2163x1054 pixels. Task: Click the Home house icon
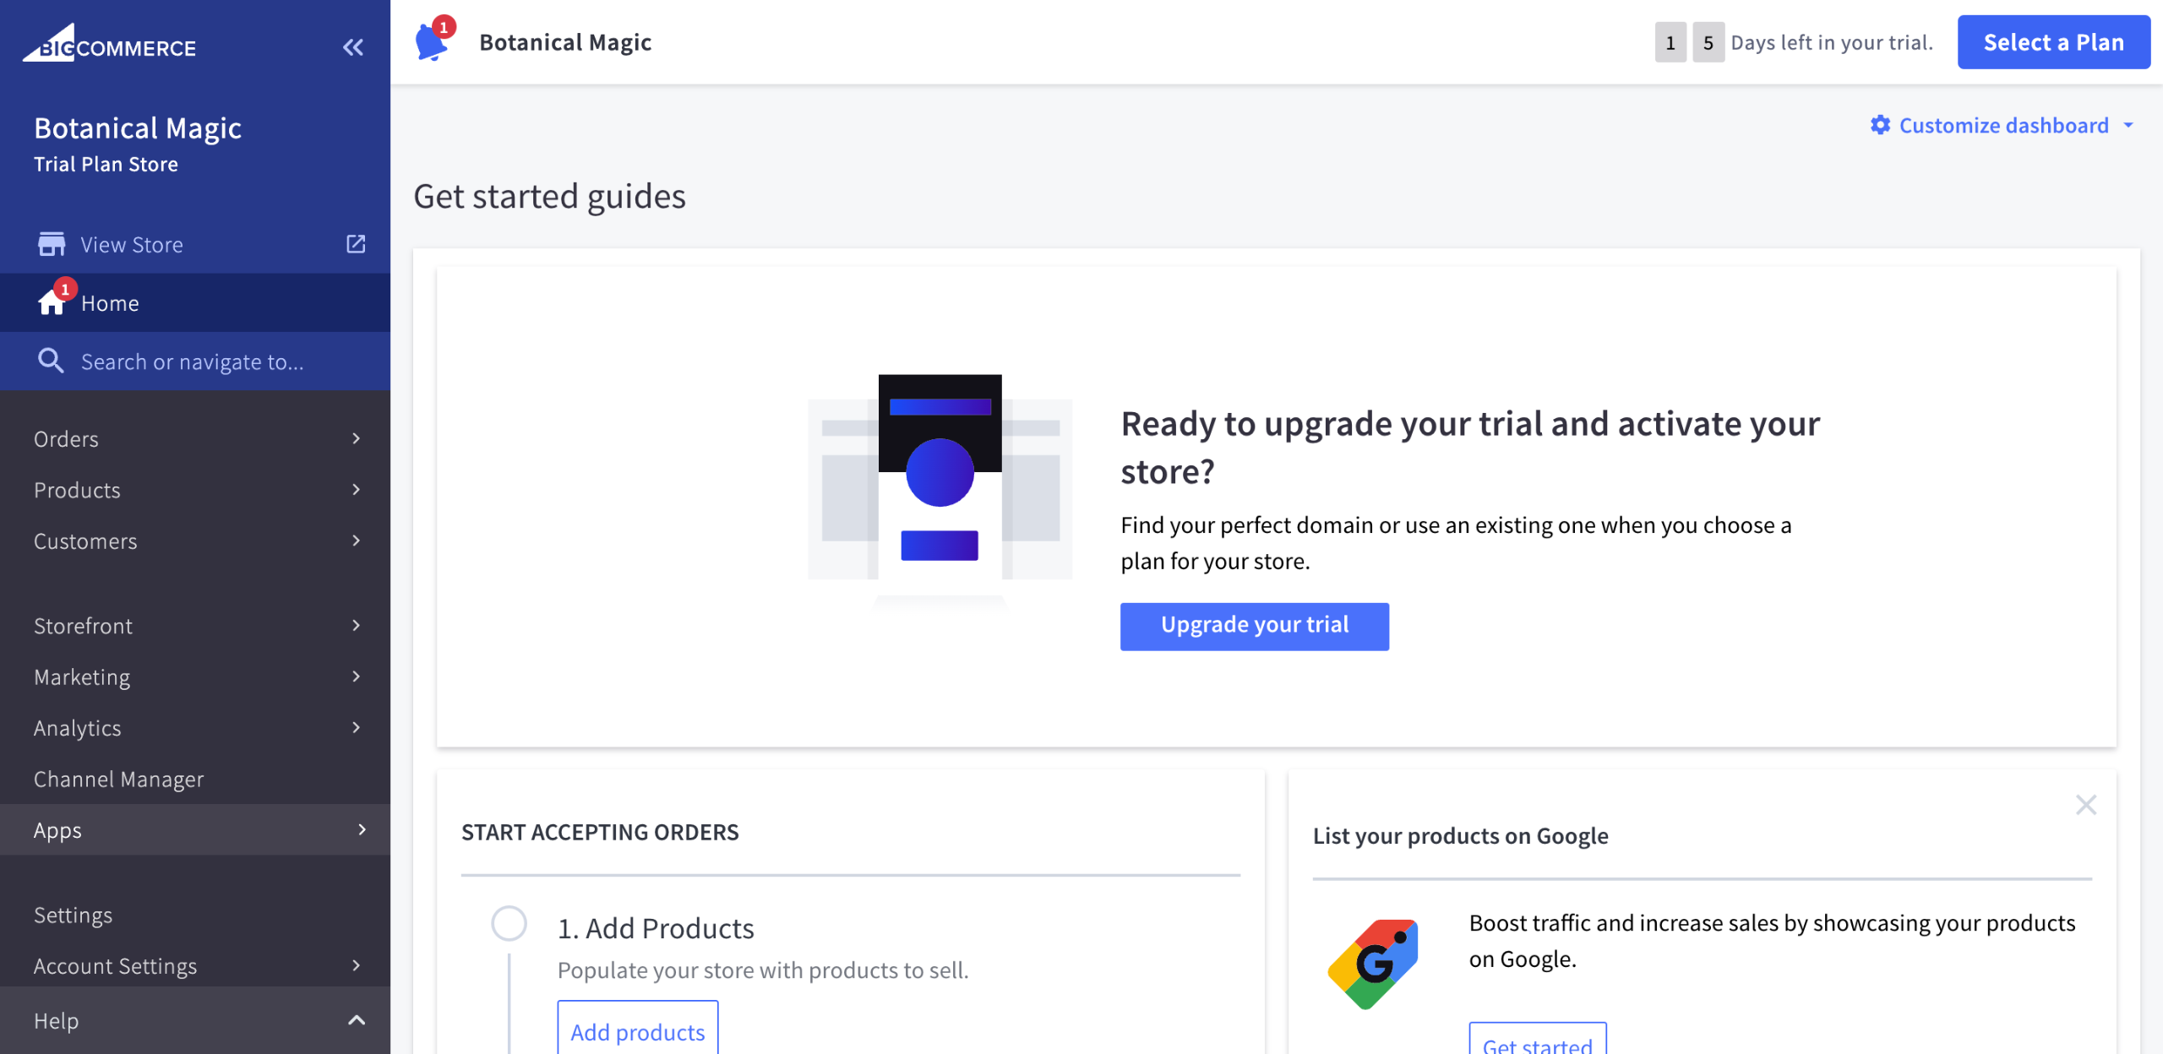click(52, 302)
